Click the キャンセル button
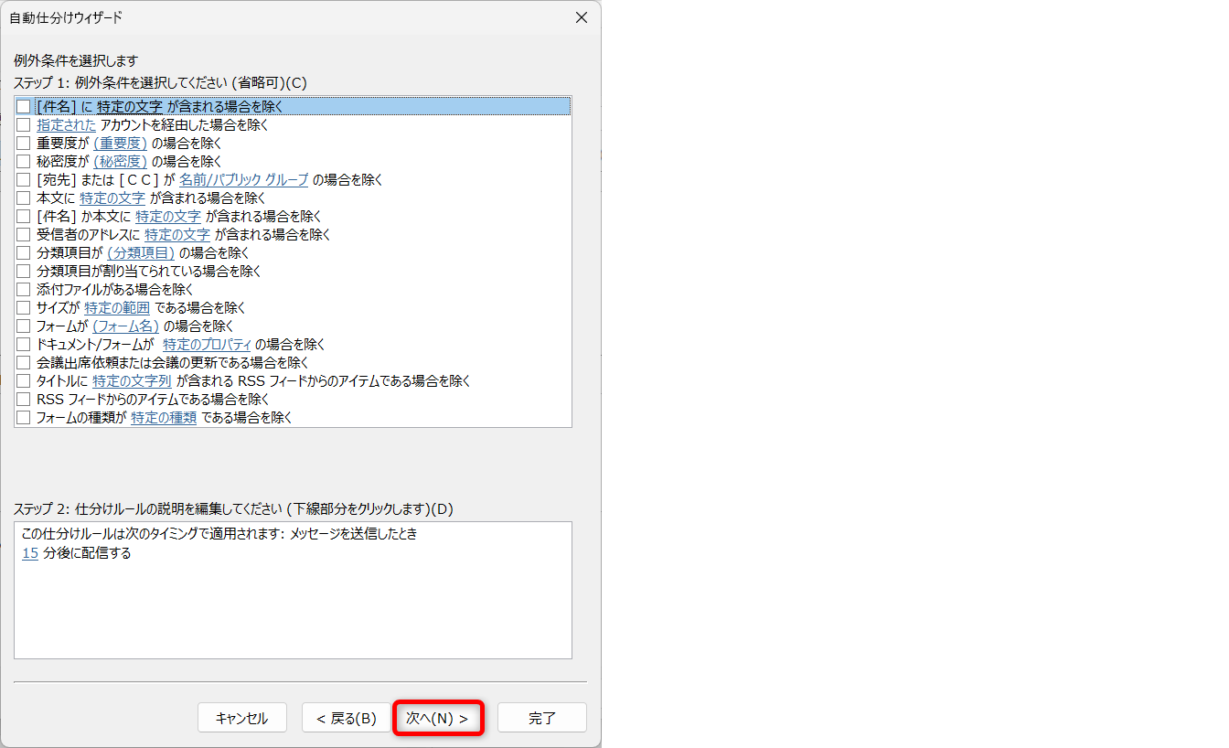The image size is (1229, 748). pos(241,718)
